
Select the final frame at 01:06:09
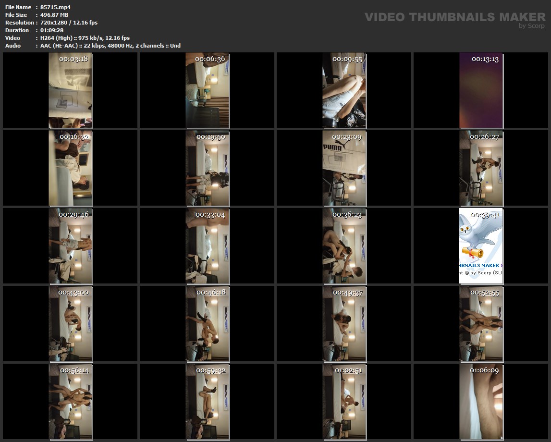pos(481,401)
